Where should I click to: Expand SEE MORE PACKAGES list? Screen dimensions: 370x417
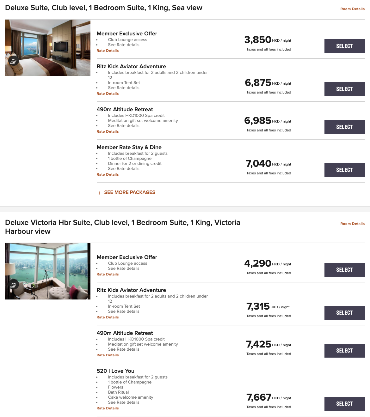tap(130, 192)
